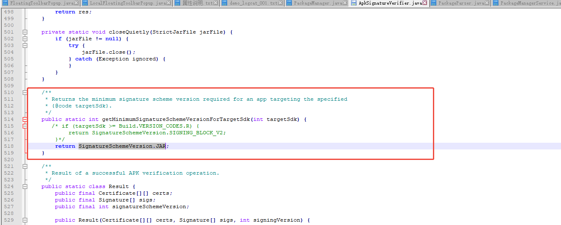Image resolution: width=561 pixels, height=225 pixels.
Task: Click the highlighted 'SignatureSchemeVersion.JAR' text
Action: [122, 146]
